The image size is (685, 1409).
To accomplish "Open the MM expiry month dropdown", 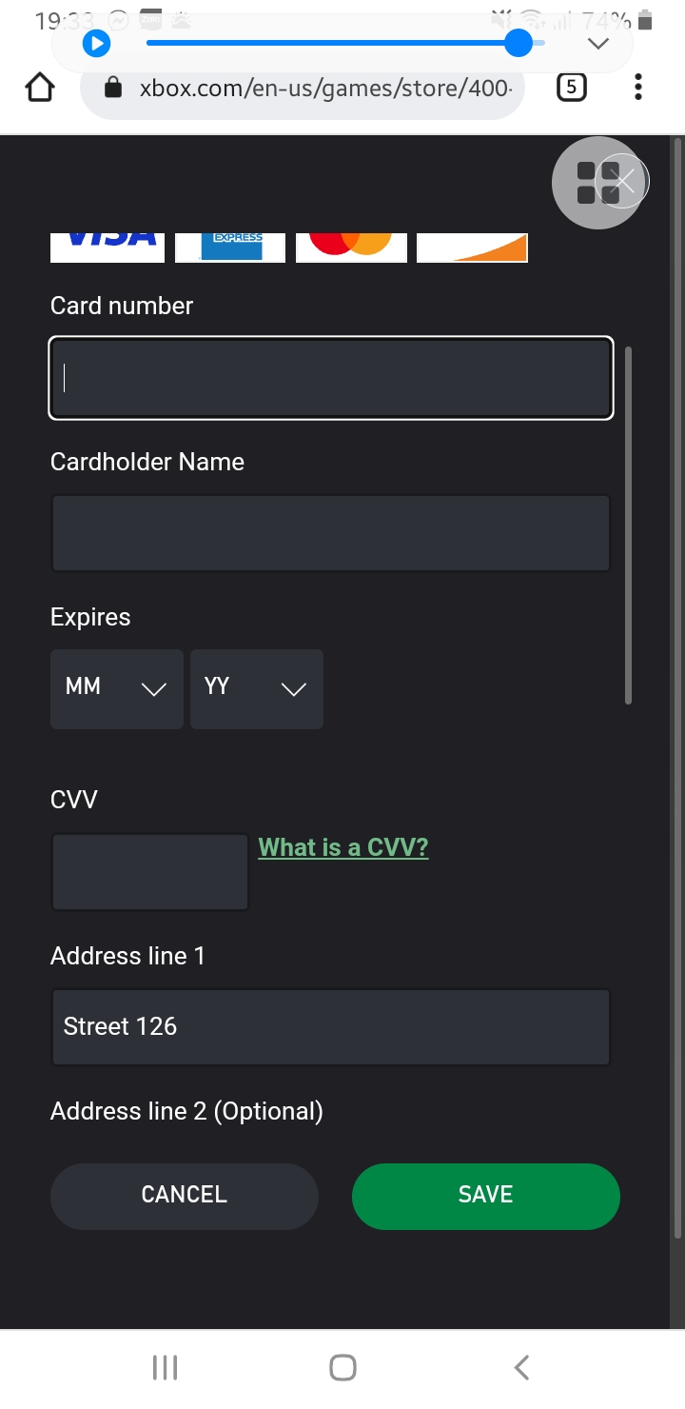I will tap(116, 688).
